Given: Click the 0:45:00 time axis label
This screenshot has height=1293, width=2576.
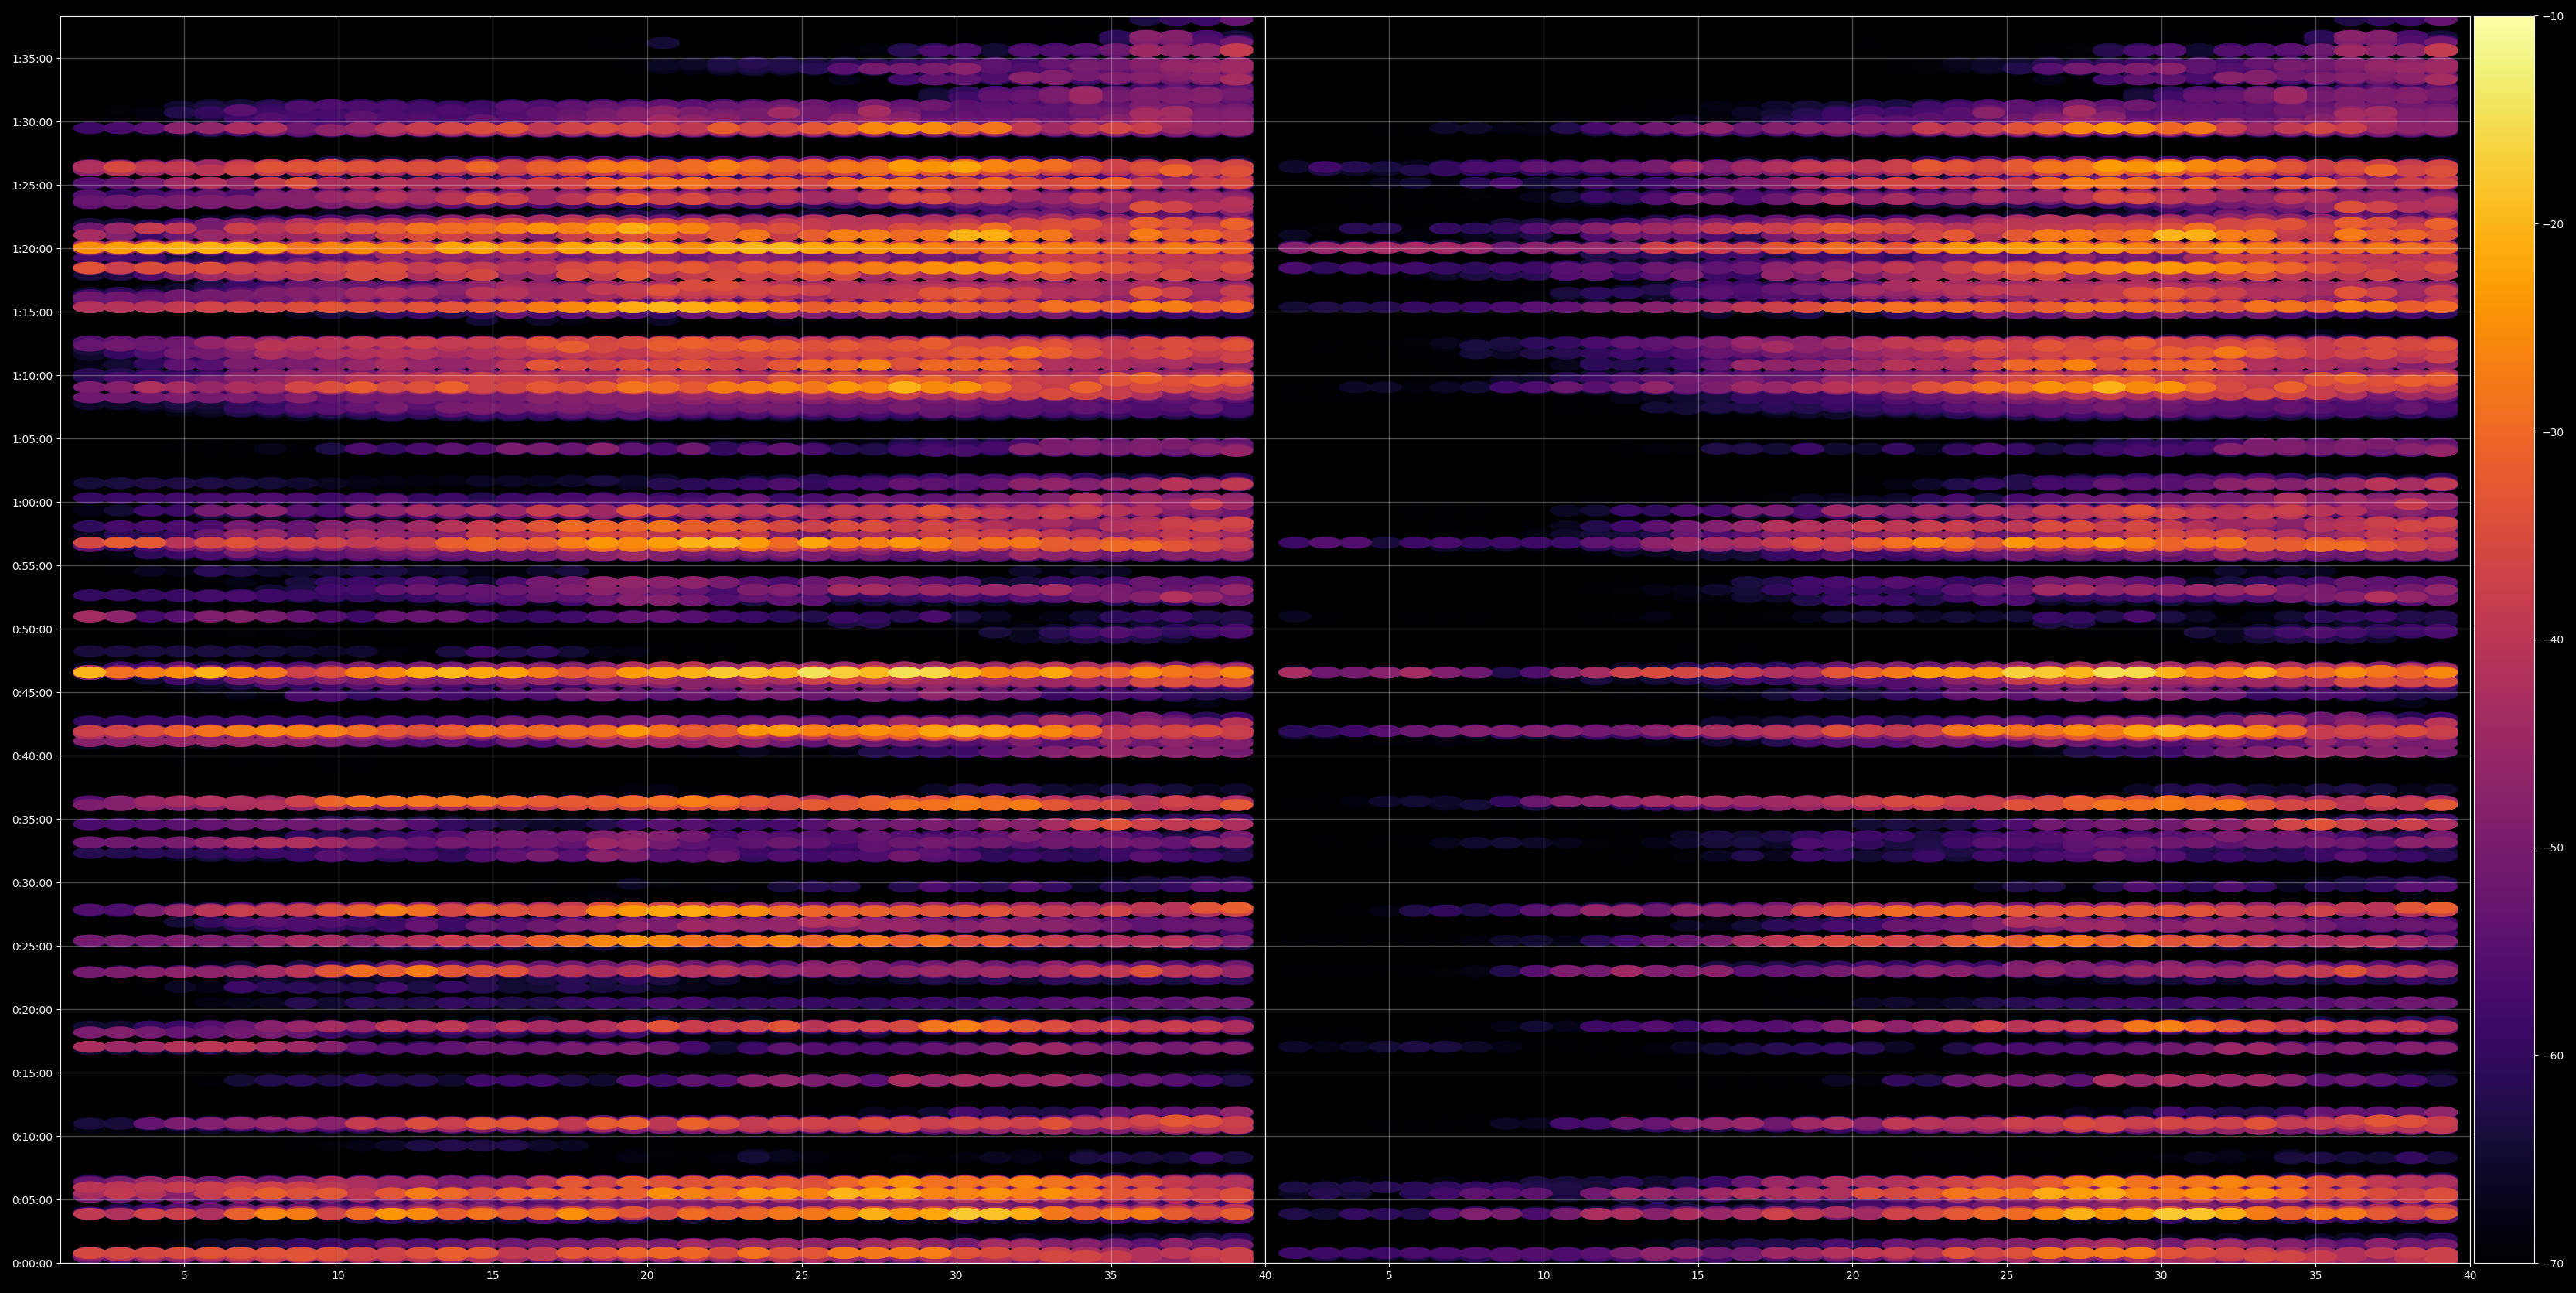Looking at the screenshot, I should coord(33,692).
